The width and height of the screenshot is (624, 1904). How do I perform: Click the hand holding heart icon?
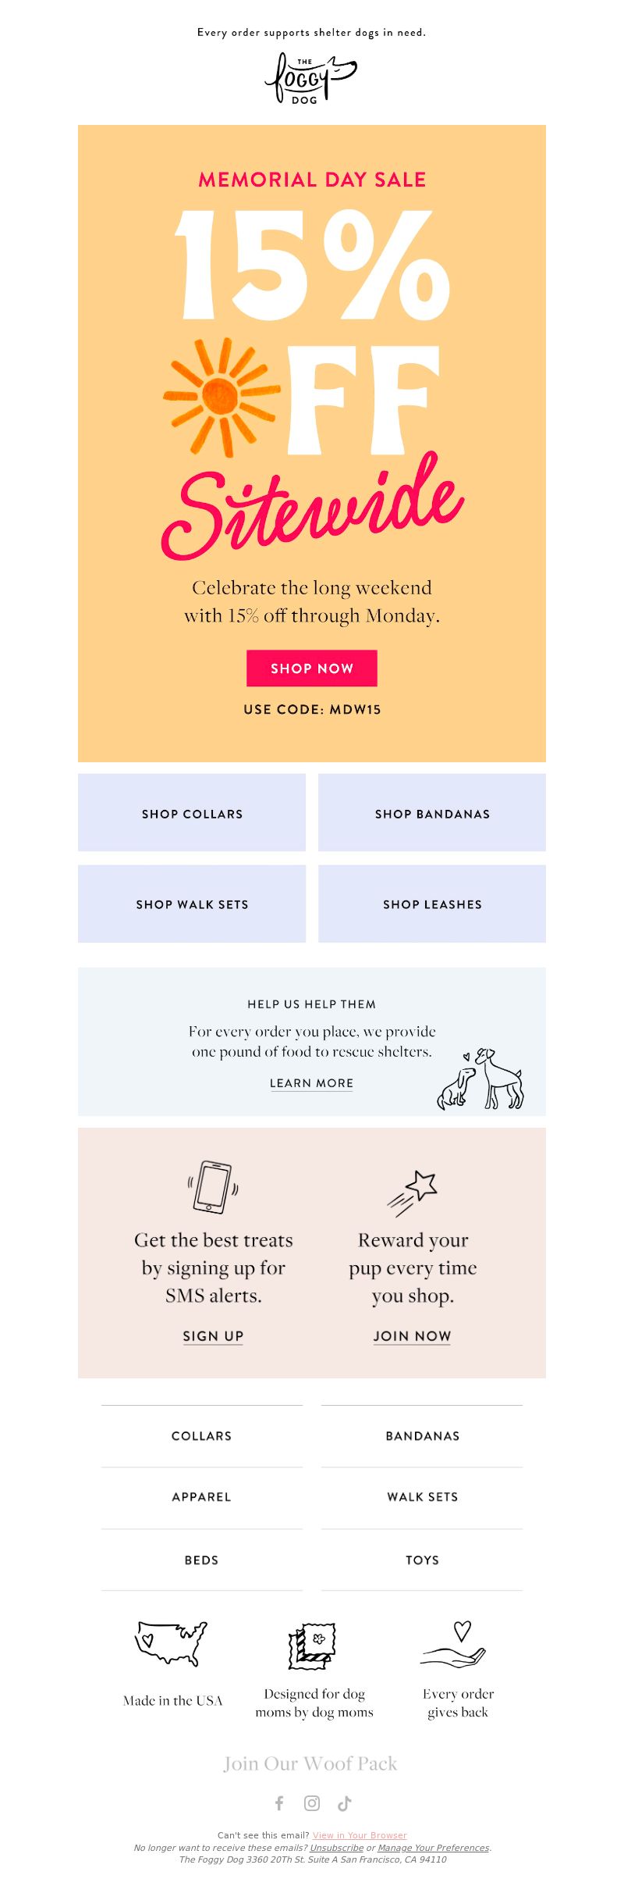coord(454,1645)
